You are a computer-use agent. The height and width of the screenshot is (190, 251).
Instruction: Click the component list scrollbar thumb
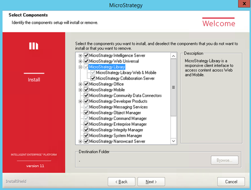tap(173, 87)
